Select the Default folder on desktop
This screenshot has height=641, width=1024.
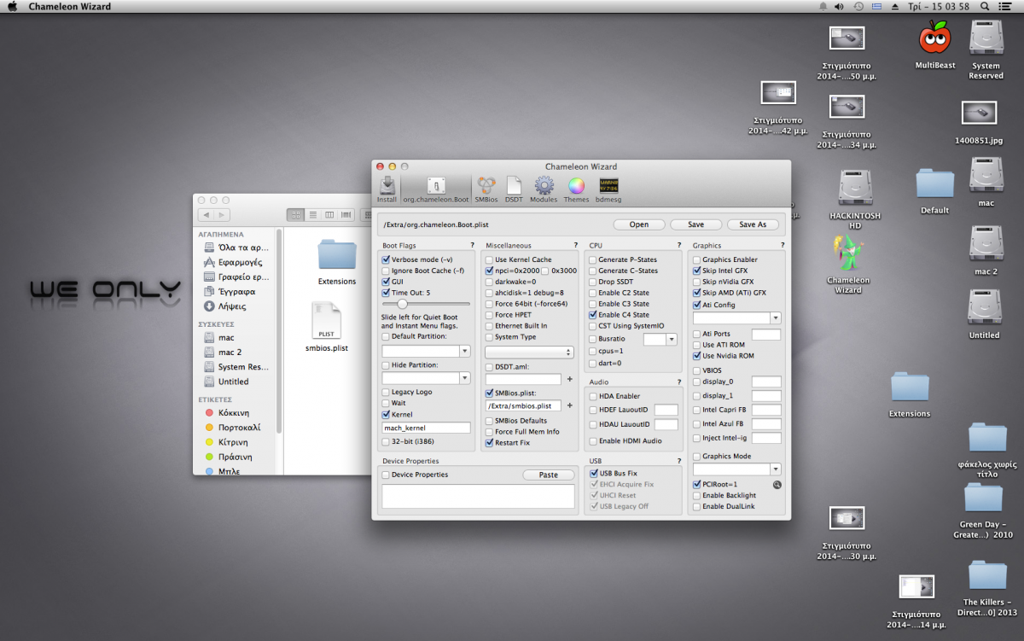934,190
